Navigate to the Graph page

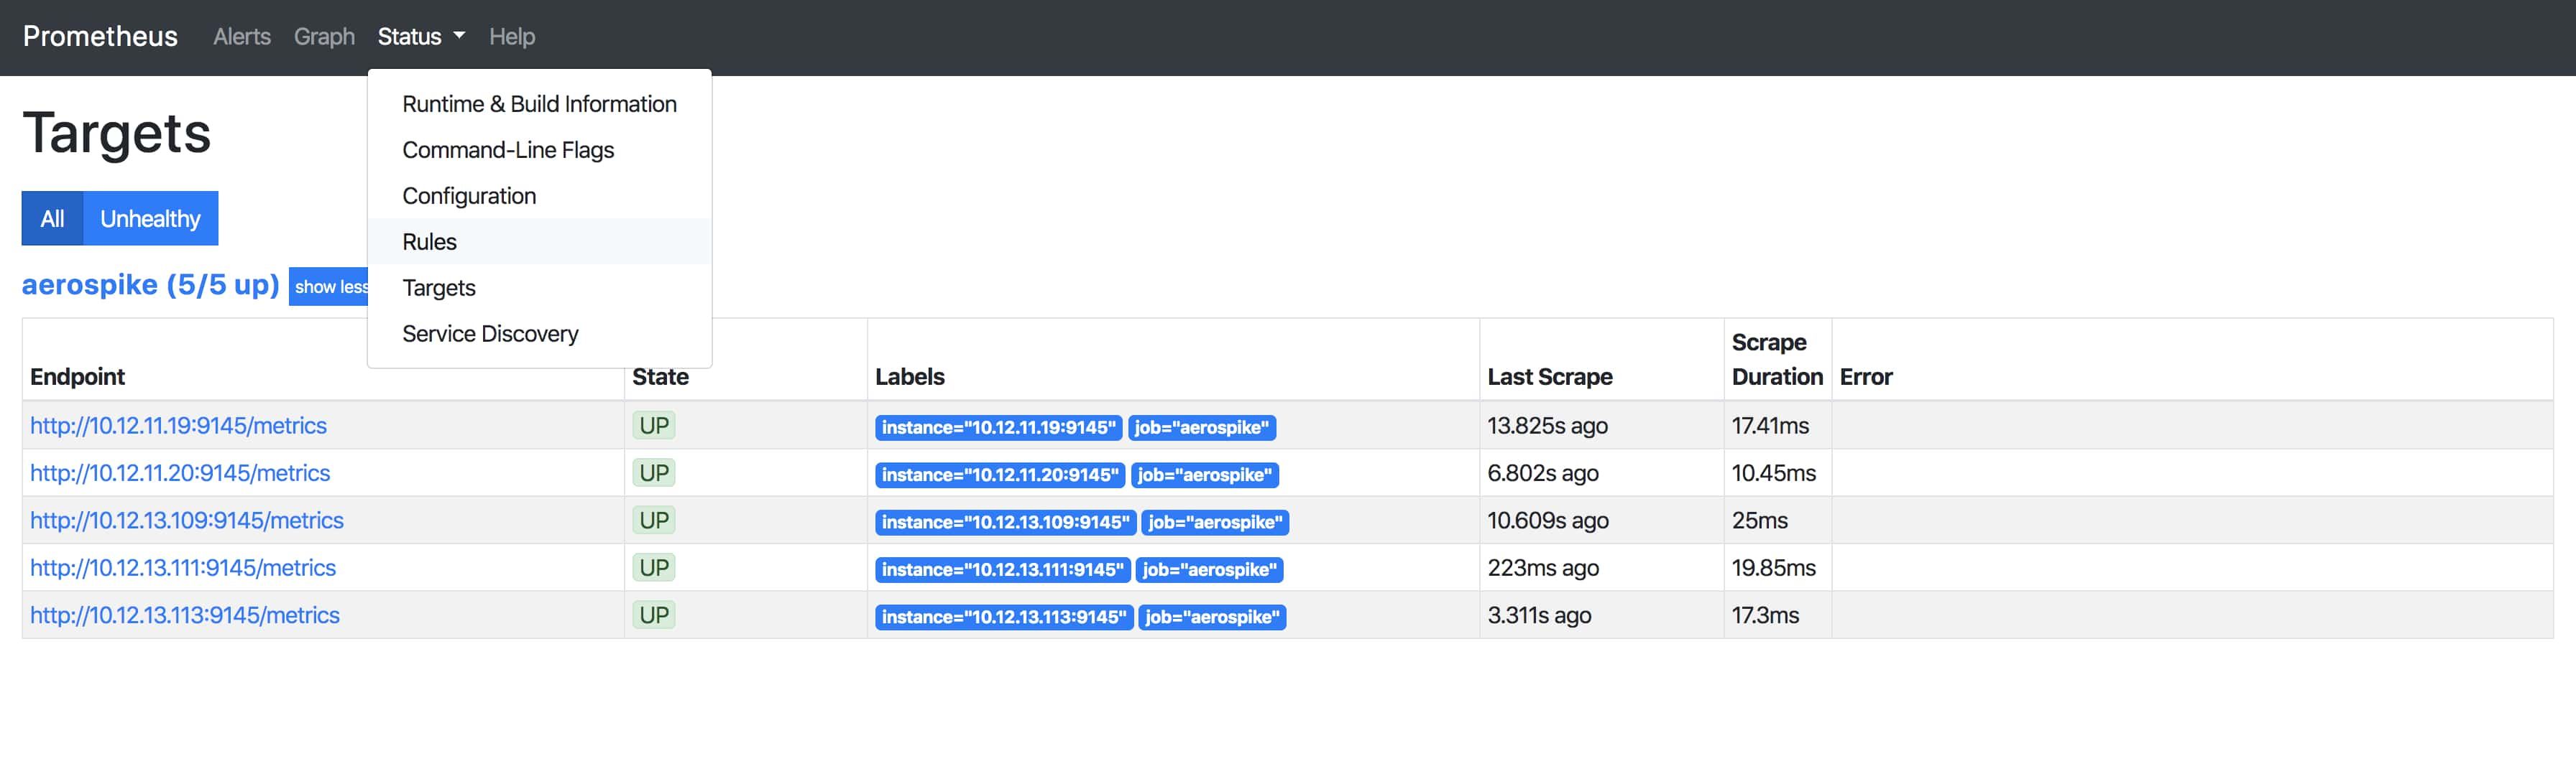tap(324, 36)
